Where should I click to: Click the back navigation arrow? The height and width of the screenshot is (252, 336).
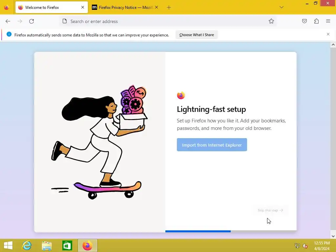pyautogui.click(x=8, y=21)
